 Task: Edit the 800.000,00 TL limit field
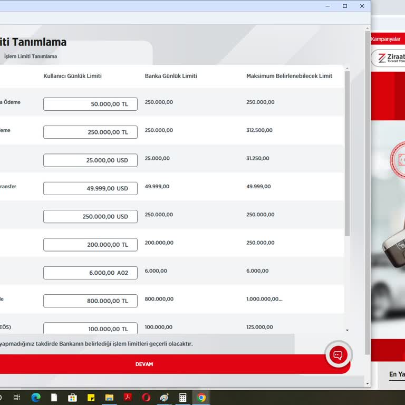90,301
